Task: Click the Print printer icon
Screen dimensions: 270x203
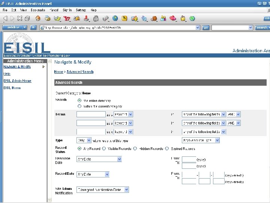Action: point(48,18)
